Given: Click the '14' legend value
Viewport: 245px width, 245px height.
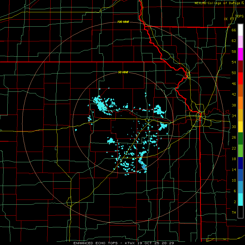Looking at the screenshot, I should tap(234, 170).
